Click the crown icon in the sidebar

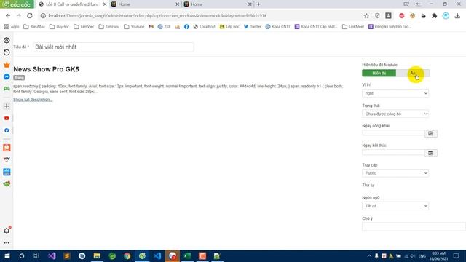coord(7,65)
